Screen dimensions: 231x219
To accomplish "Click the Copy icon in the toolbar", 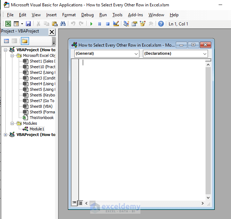I will pyautogui.click(x=47, y=24).
